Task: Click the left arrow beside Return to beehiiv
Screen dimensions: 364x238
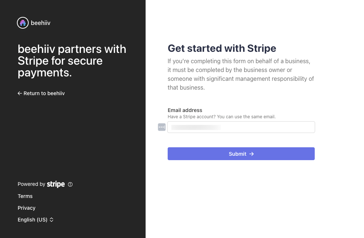Action: pos(20,93)
